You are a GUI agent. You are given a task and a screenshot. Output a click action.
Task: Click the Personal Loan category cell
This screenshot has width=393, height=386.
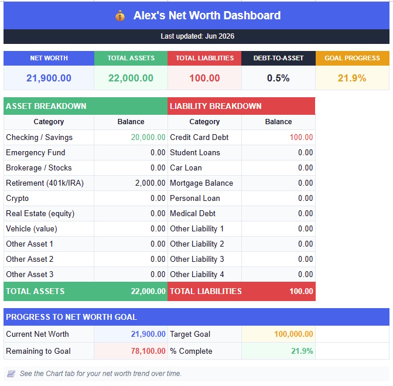coord(204,198)
